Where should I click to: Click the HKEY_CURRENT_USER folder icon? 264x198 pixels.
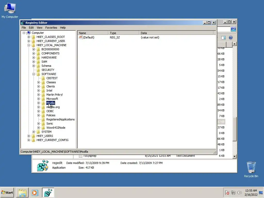pyautogui.click(x=34, y=41)
